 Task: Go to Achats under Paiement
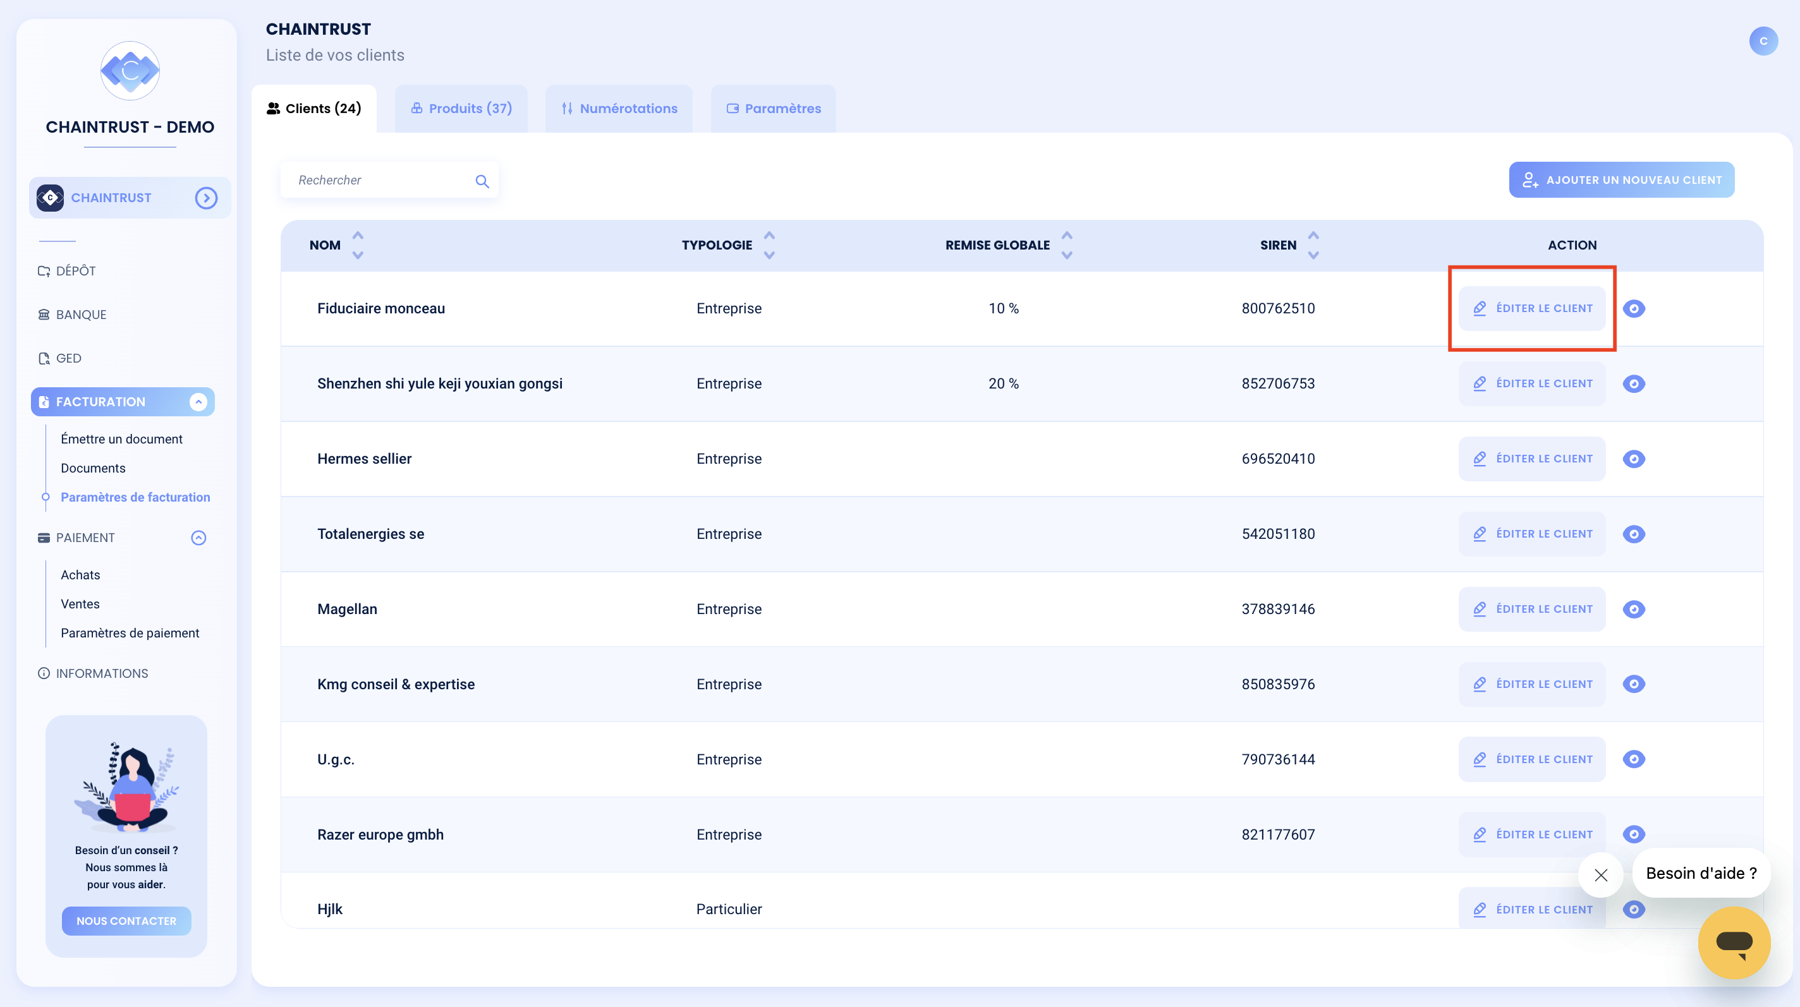tap(80, 575)
